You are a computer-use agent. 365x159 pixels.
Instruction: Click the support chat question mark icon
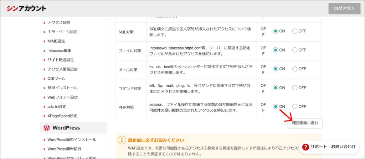click(305, 147)
